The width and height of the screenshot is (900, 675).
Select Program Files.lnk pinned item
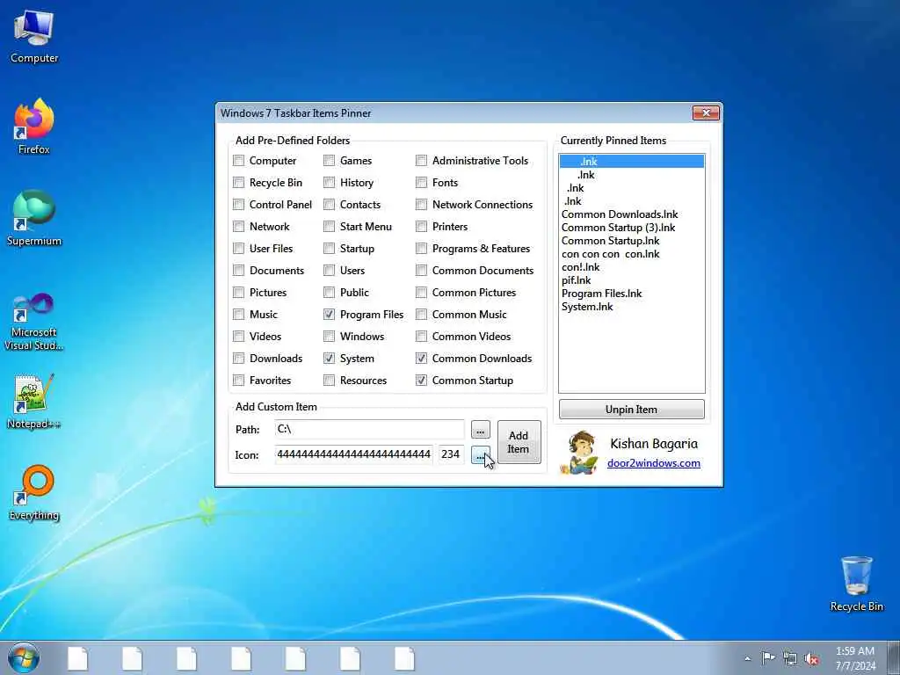pos(631,294)
